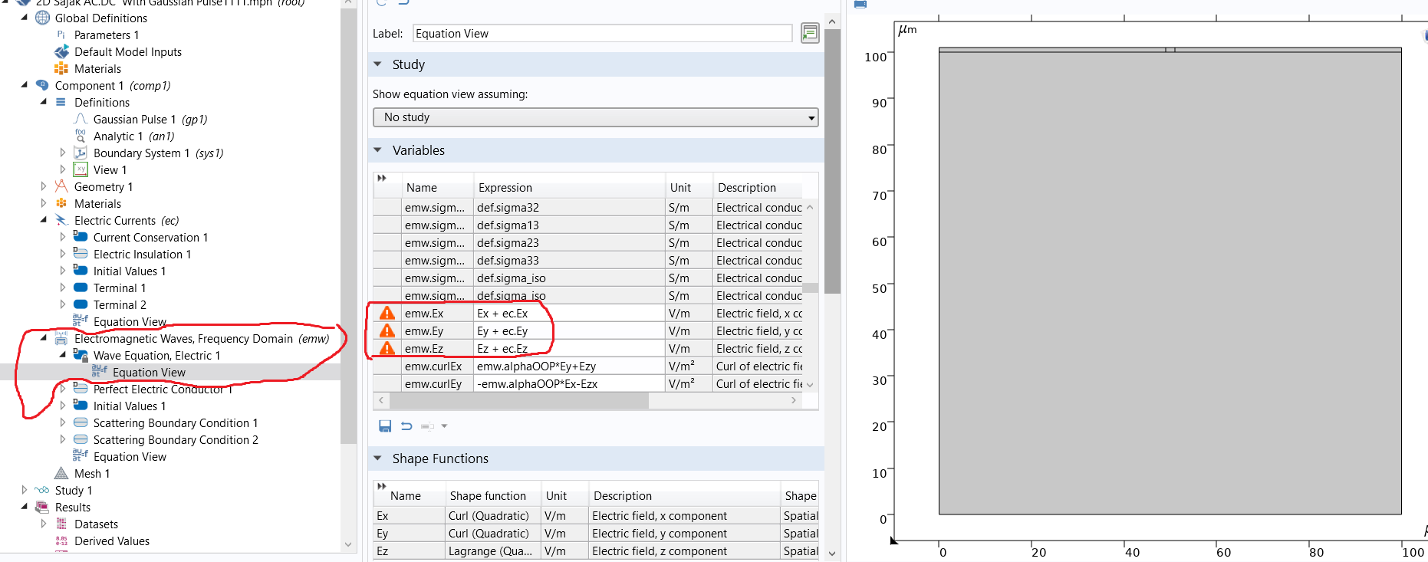Select Terminal 1 under Electric Currents
This screenshot has height=562, width=1428.
point(119,288)
